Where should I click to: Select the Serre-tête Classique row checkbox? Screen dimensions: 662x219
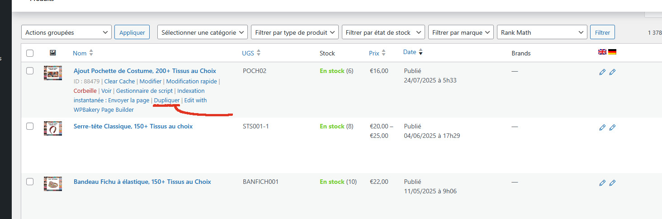coord(30,126)
